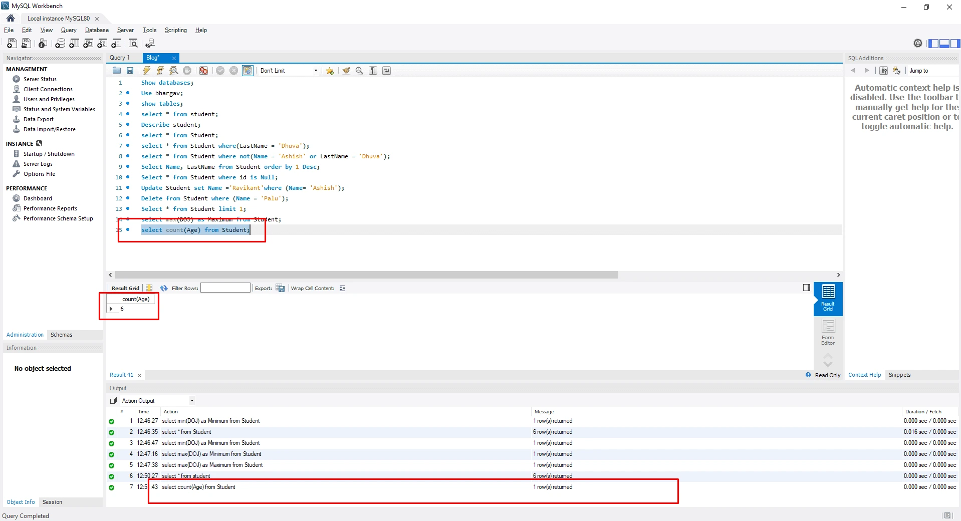Image resolution: width=961 pixels, height=521 pixels.
Task: Expand the Action Output dropdown
Action: (191, 401)
